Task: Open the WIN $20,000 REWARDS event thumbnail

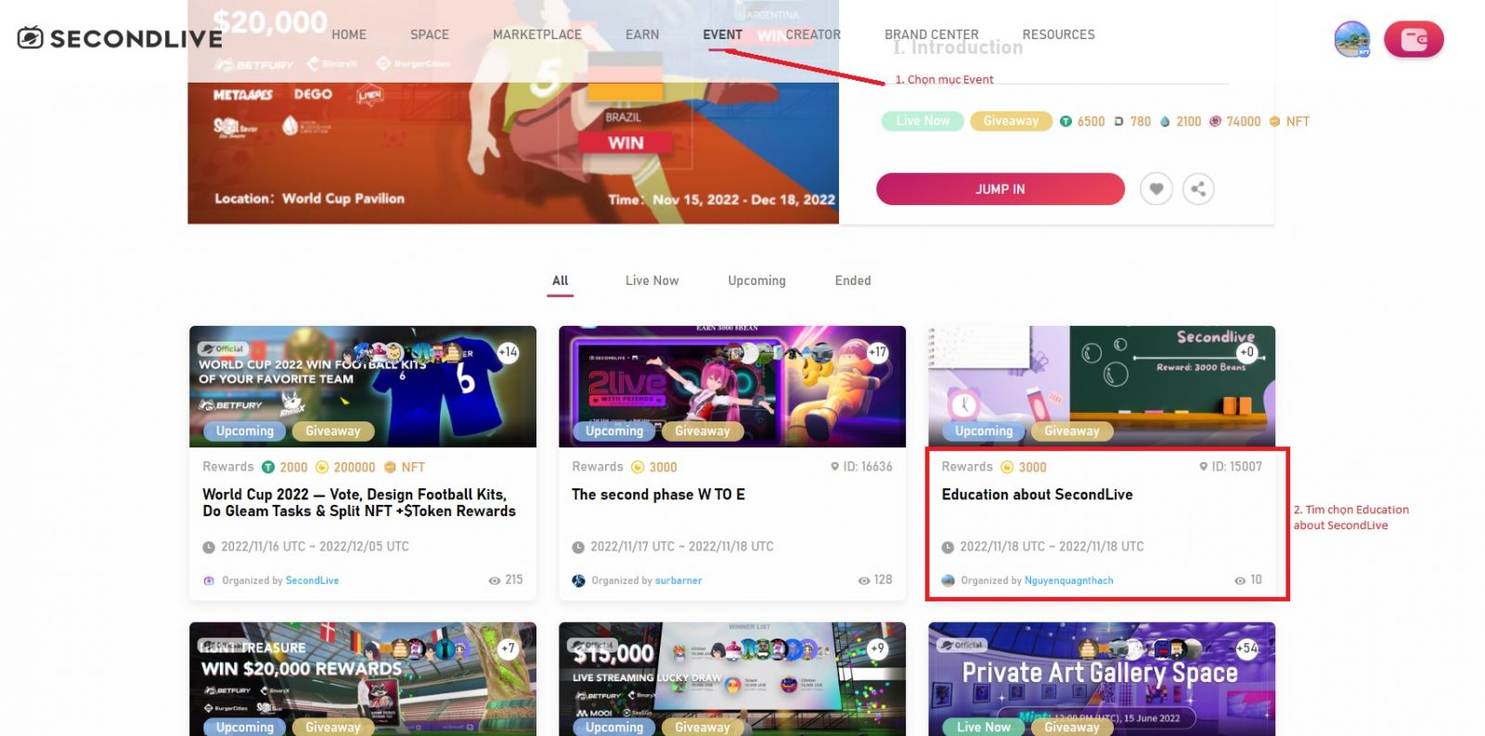Action: [363, 679]
